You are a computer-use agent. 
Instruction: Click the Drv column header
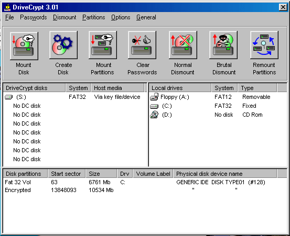coord(125,174)
